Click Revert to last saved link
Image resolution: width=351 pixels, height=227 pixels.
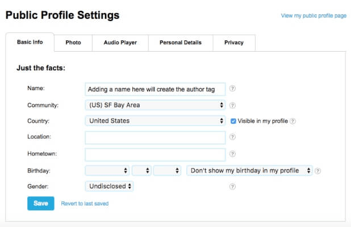point(85,204)
